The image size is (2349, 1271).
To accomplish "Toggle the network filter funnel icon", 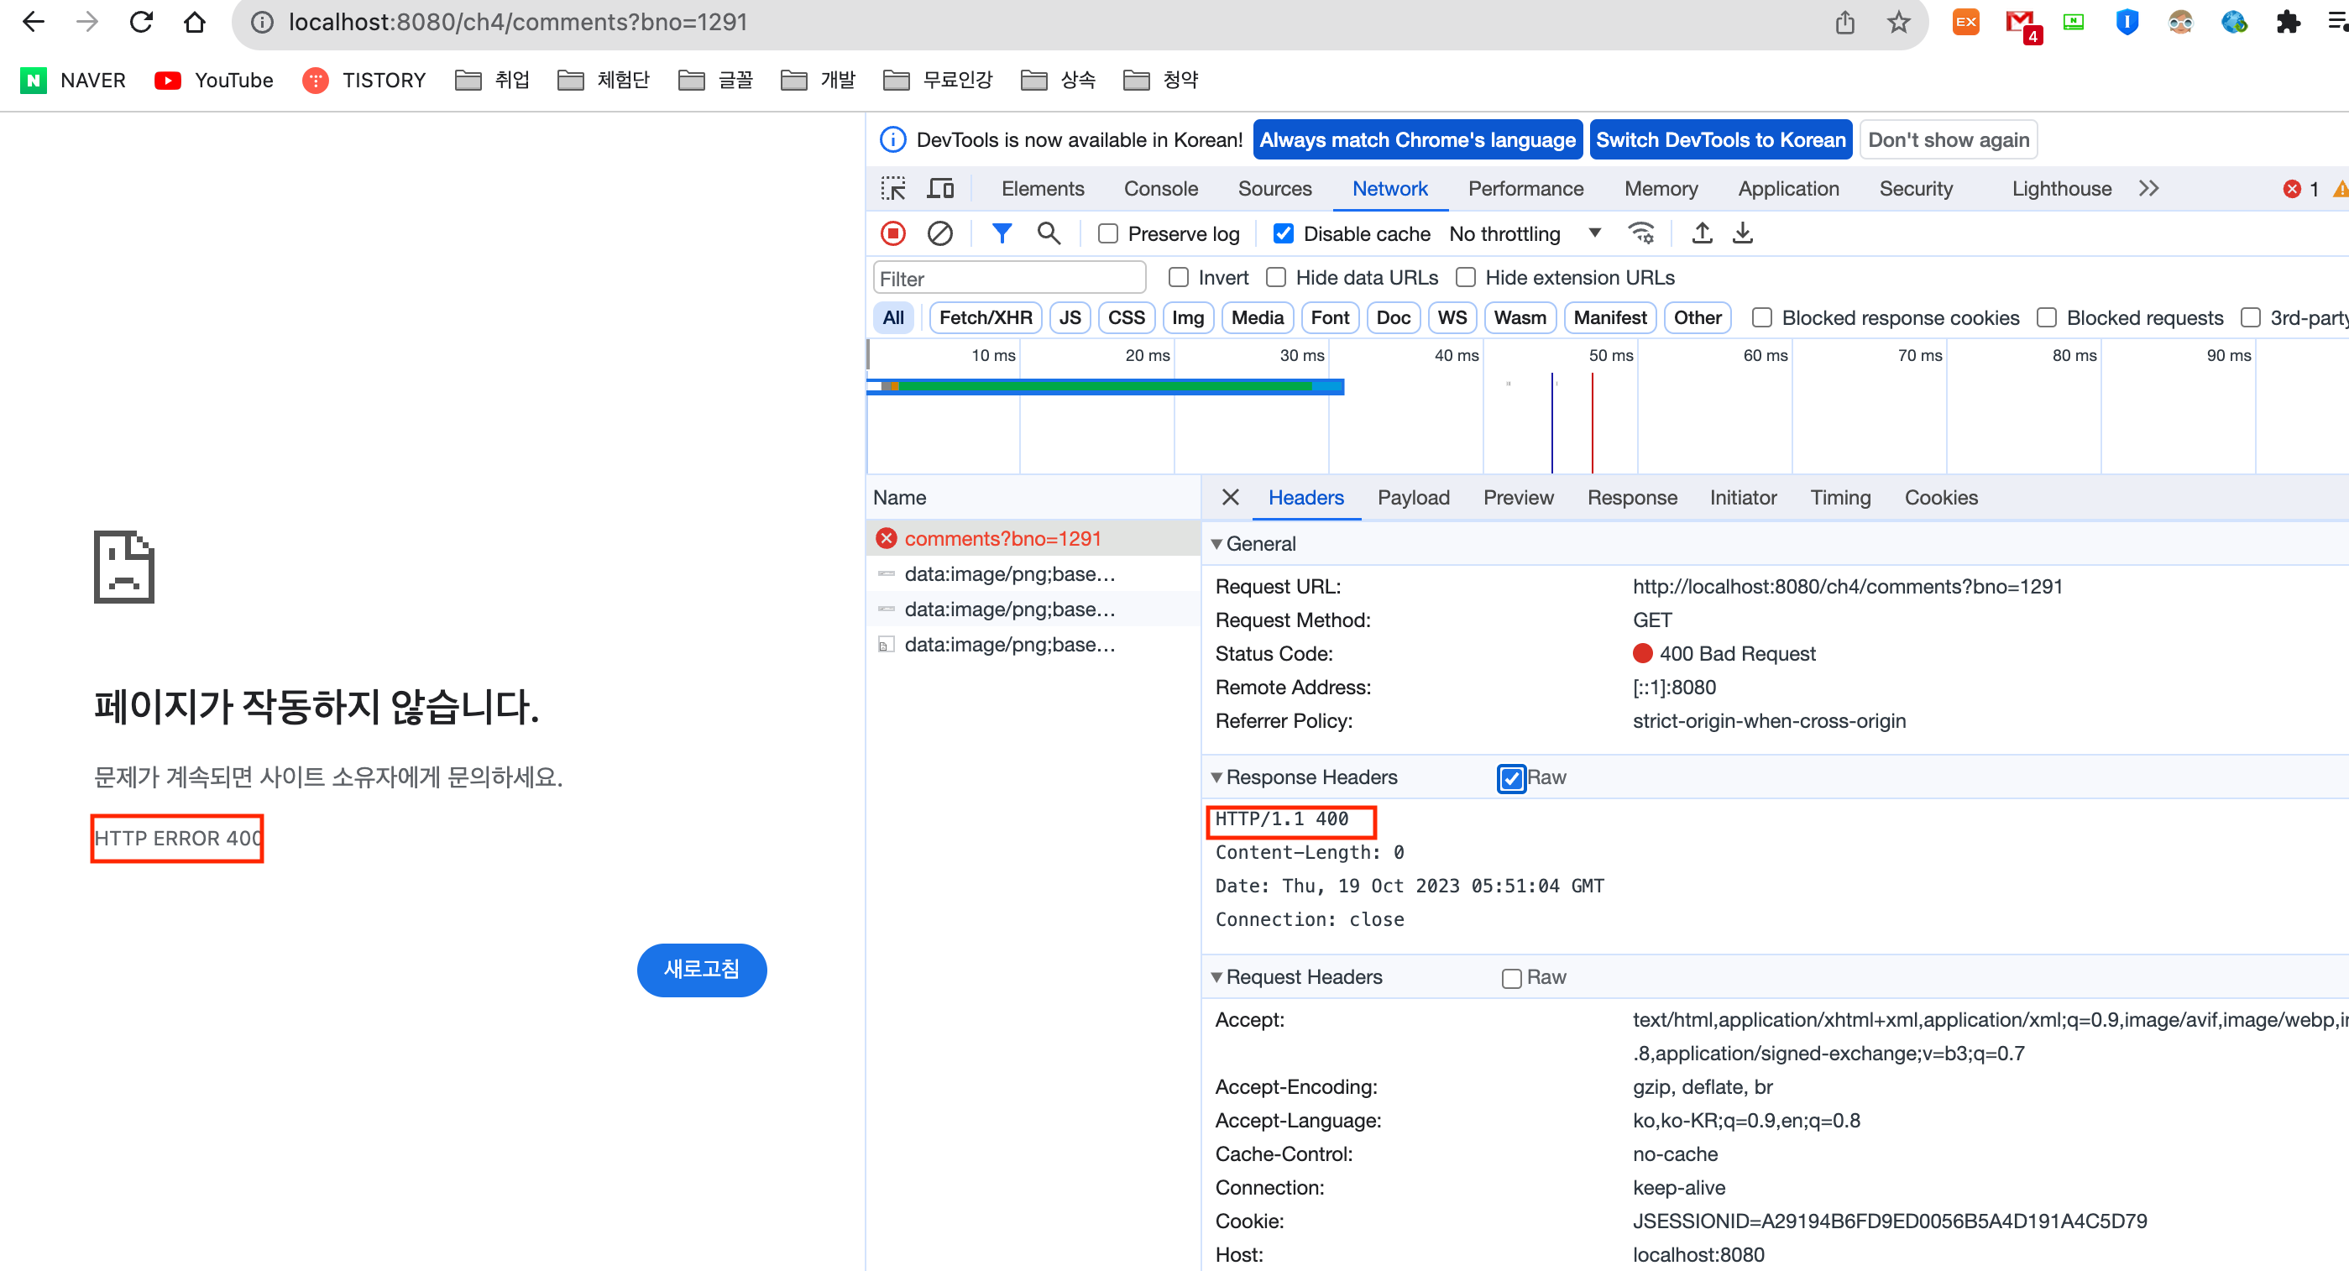I will coord(1002,234).
